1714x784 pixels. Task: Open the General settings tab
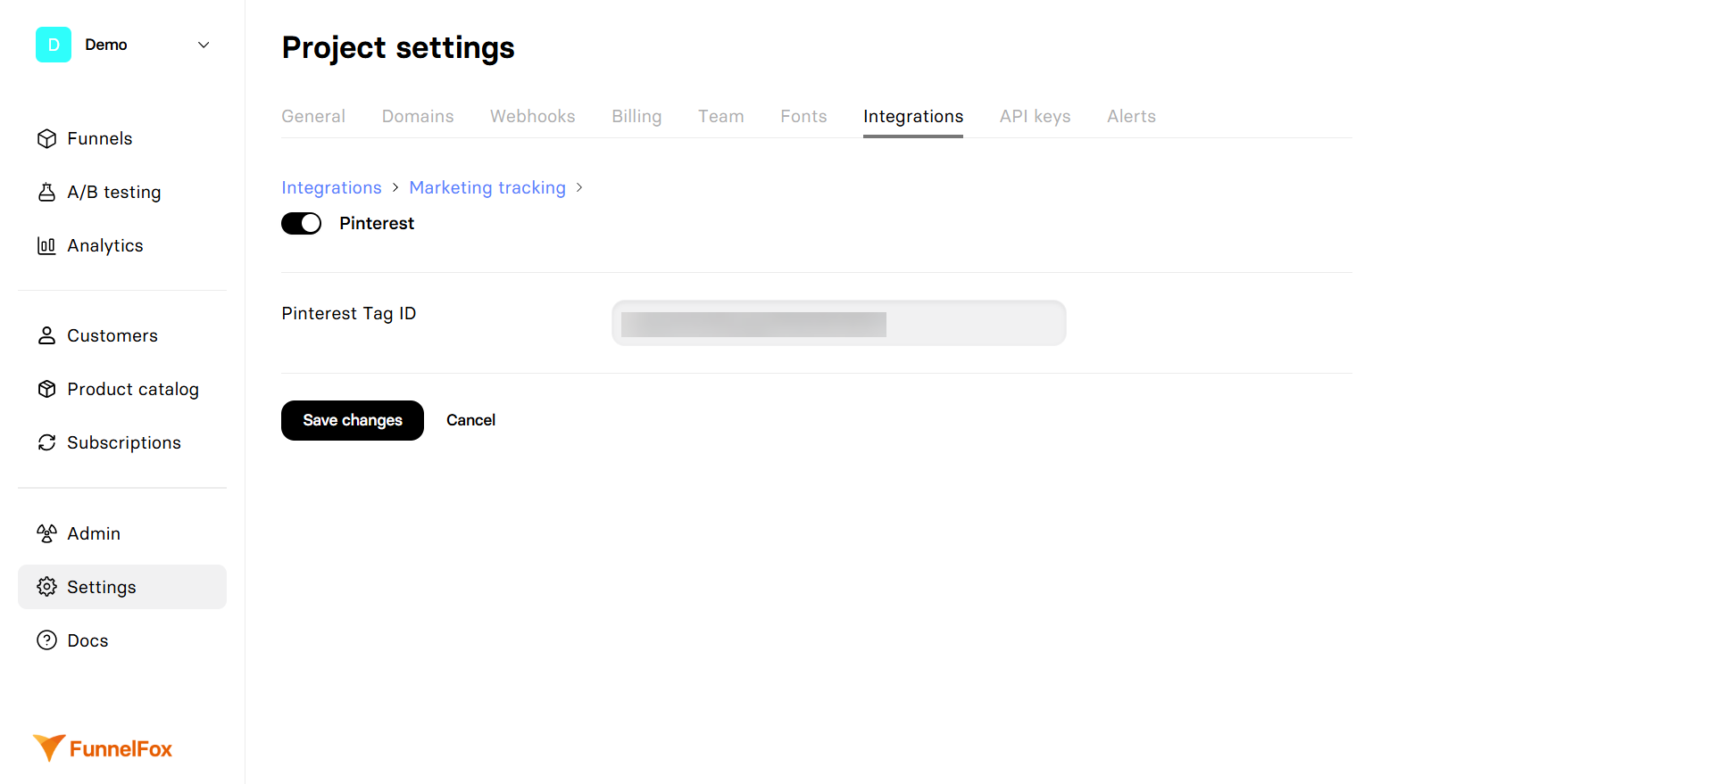click(313, 116)
